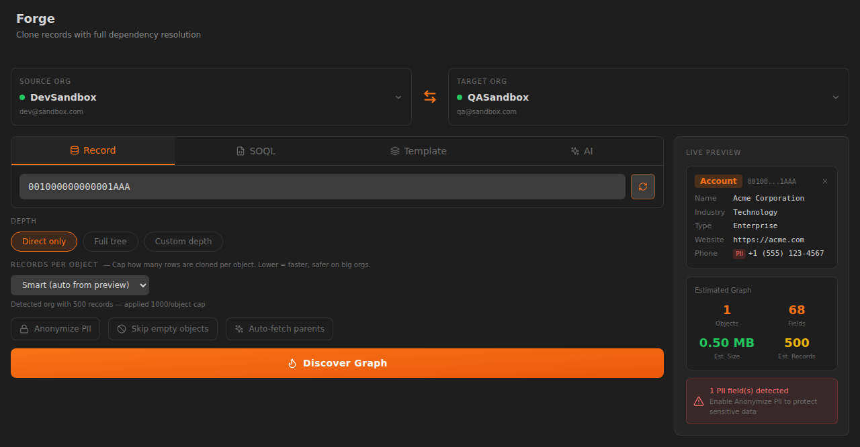
Task: Select Custom depth option
Action: click(183, 242)
